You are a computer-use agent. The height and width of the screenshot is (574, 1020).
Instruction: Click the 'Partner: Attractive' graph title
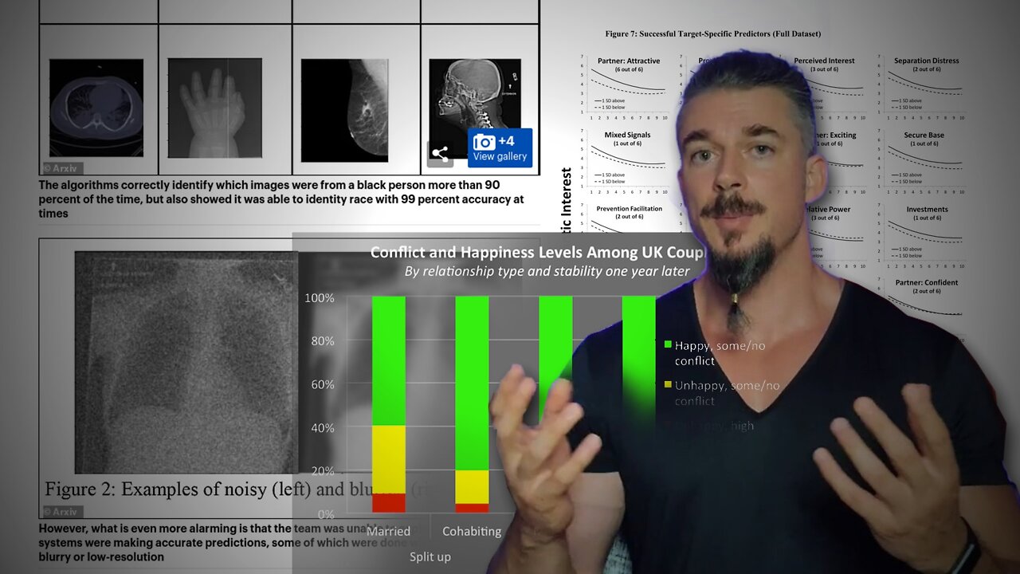click(629, 61)
